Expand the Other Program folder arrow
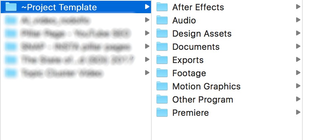This screenshot has width=316, height=140. tap(298, 99)
